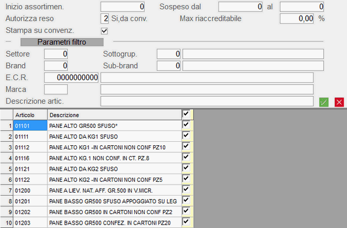Select article cell 01201
The height and width of the screenshot is (228, 347).
pyautogui.click(x=30, y=201)
